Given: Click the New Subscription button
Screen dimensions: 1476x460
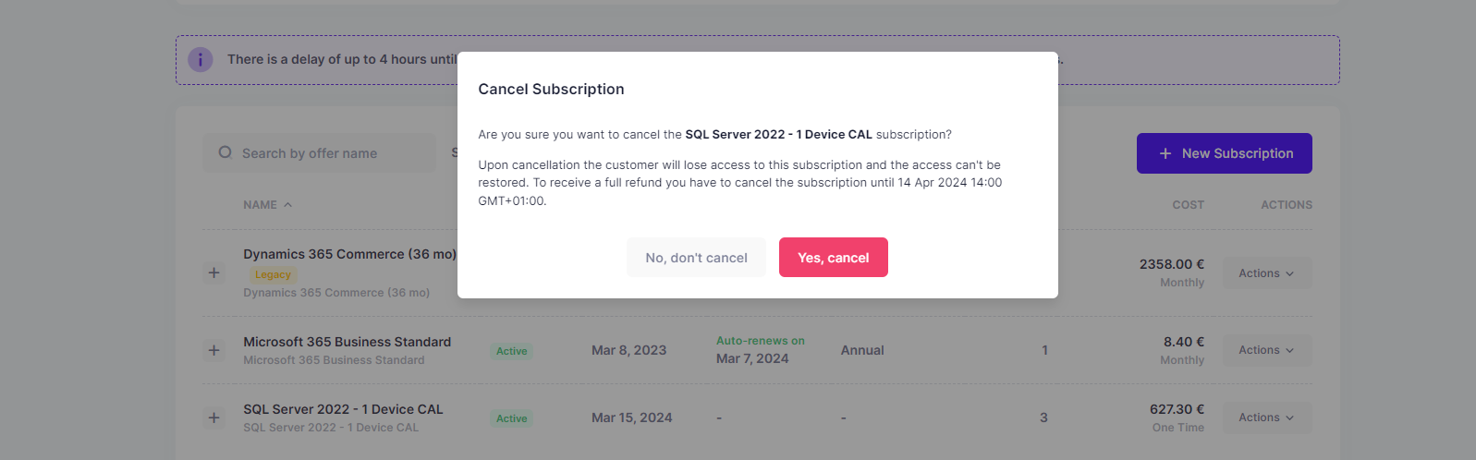Looking at the screenshot, I should click(1224, 153).
